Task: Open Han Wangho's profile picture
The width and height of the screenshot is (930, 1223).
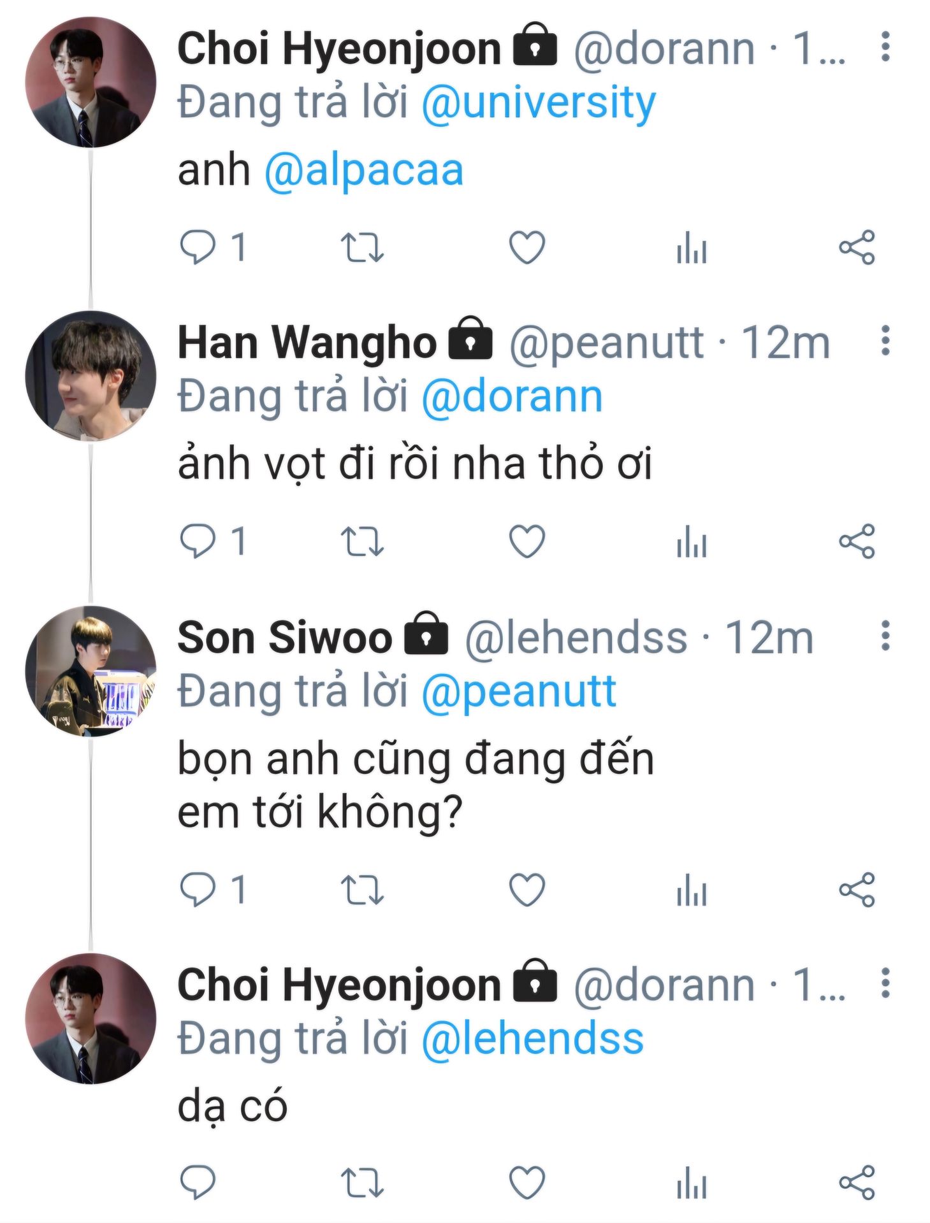Action: pyautogui.click(x=91, y=376)
